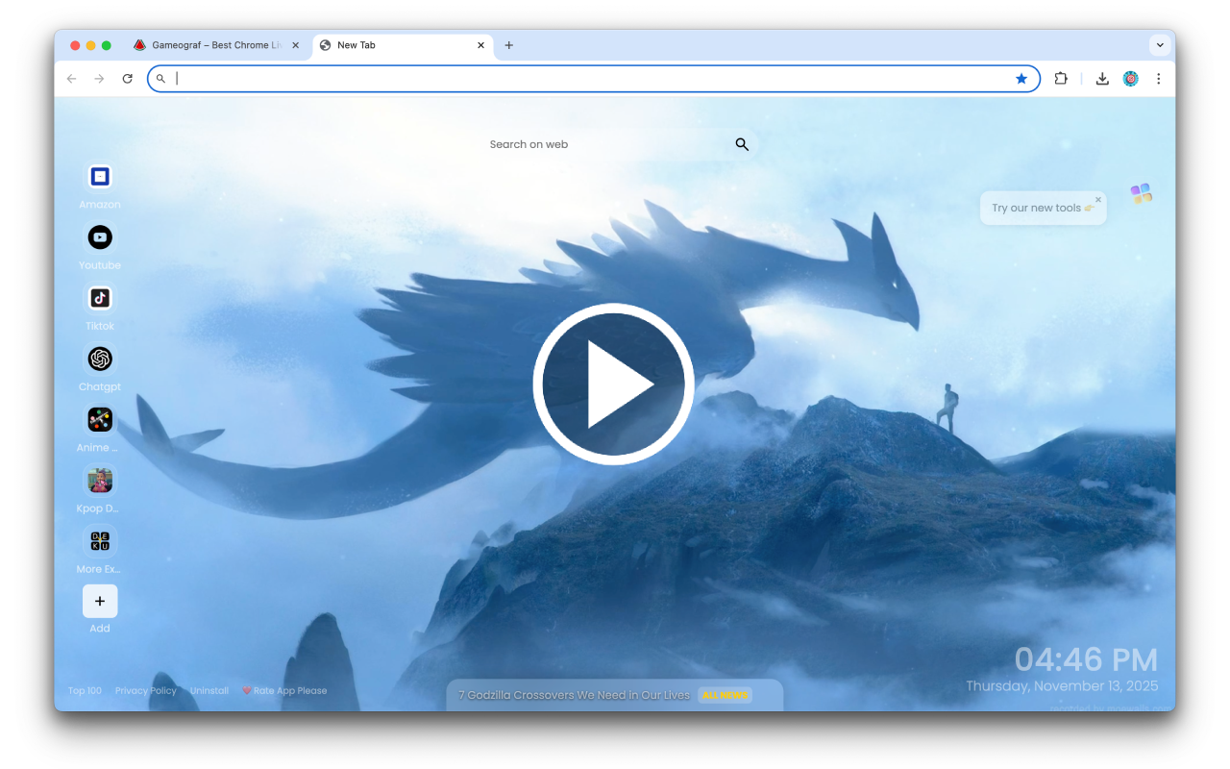Go forward to next page
This screenshot has width=1230, height=769.
99,79
